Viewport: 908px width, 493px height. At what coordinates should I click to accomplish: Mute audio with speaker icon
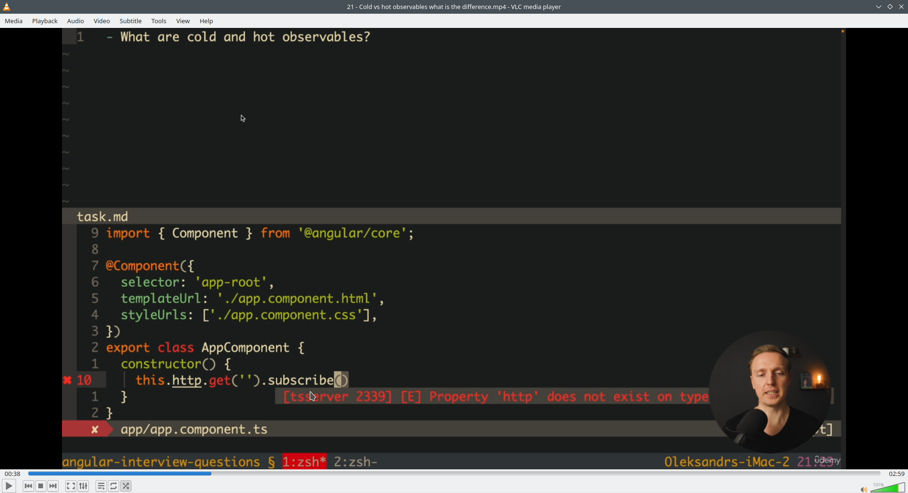pyautogui.click(x=864, y=489)
